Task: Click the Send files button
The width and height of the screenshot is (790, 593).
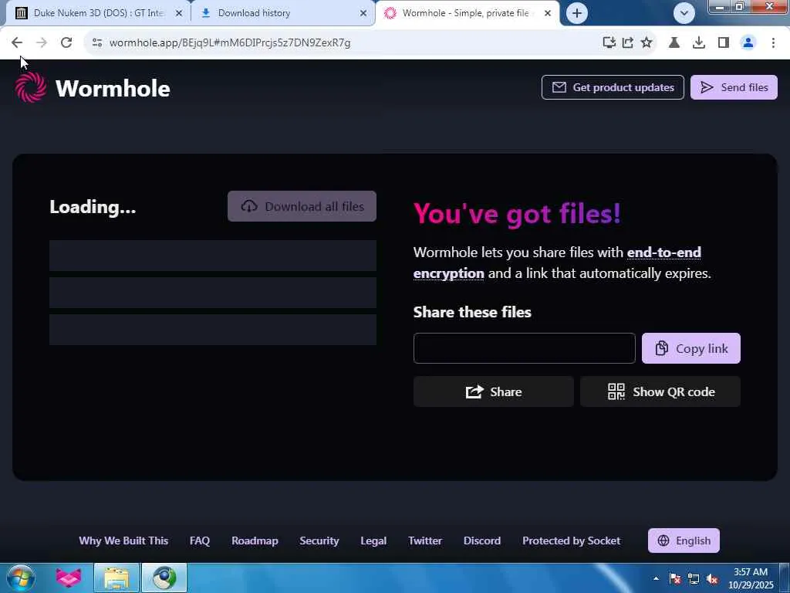Action: pyautogui.click(x=734, y=87)
